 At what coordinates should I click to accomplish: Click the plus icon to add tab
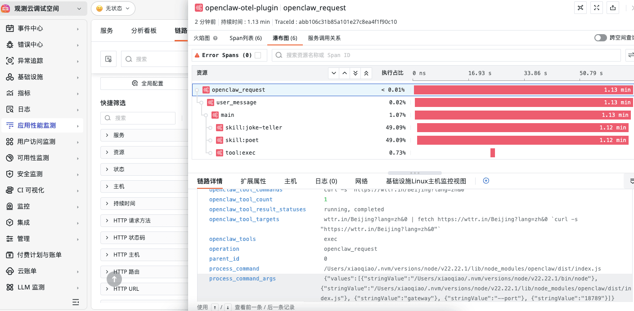(x=486, y=181)
